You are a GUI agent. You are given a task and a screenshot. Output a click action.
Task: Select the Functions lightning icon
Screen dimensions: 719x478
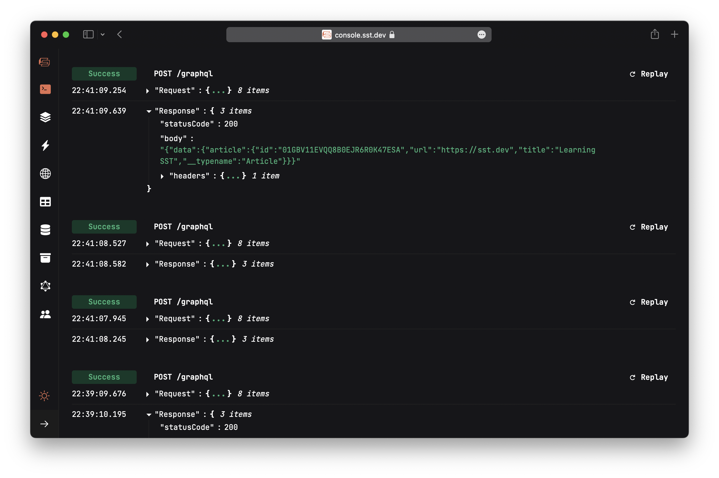45,146
